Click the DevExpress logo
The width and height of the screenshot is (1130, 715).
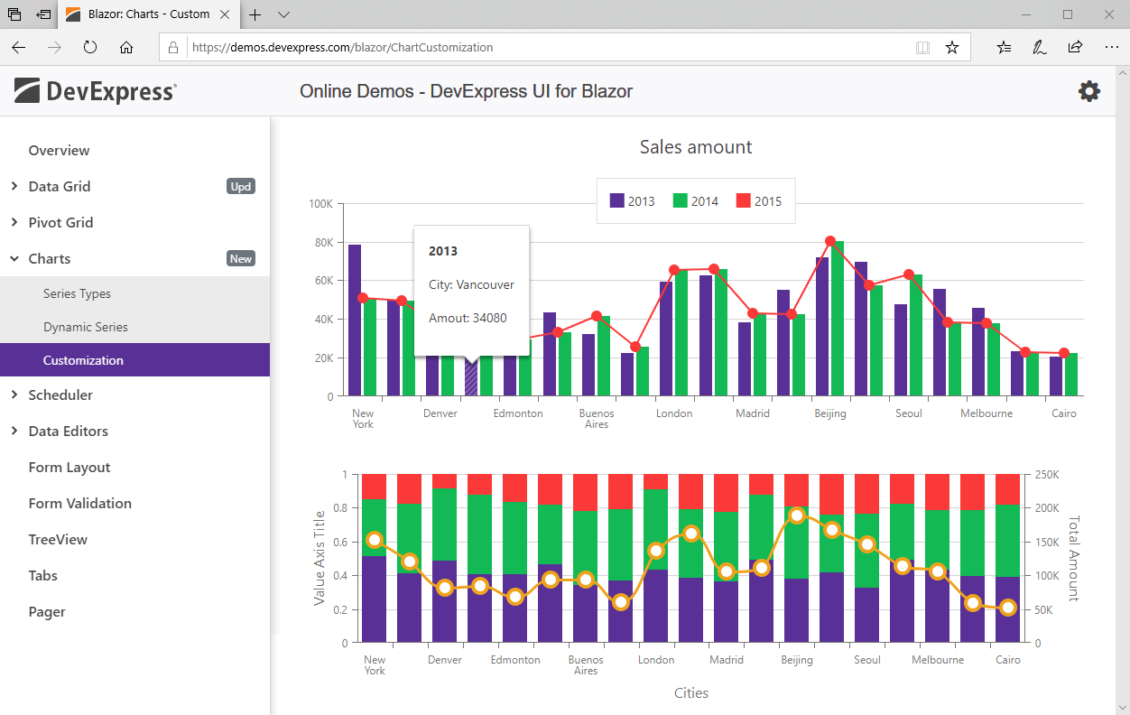[95, 91]
